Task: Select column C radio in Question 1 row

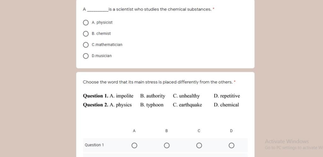Action: pyautogui.click(x=199, y=145)
